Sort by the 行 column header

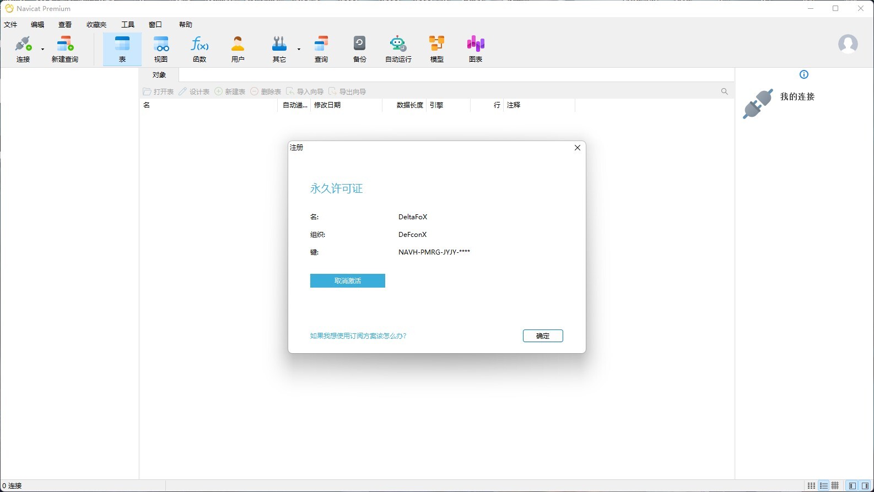pyautogui.click(x=487, y=105)
